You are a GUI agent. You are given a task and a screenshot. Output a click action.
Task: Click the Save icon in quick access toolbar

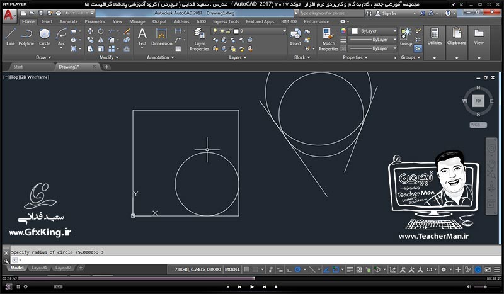tap(41, 13)
